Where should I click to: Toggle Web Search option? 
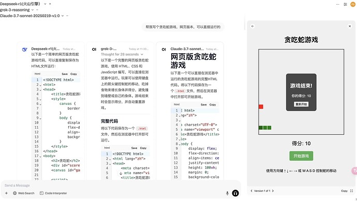tap(24, 193)
